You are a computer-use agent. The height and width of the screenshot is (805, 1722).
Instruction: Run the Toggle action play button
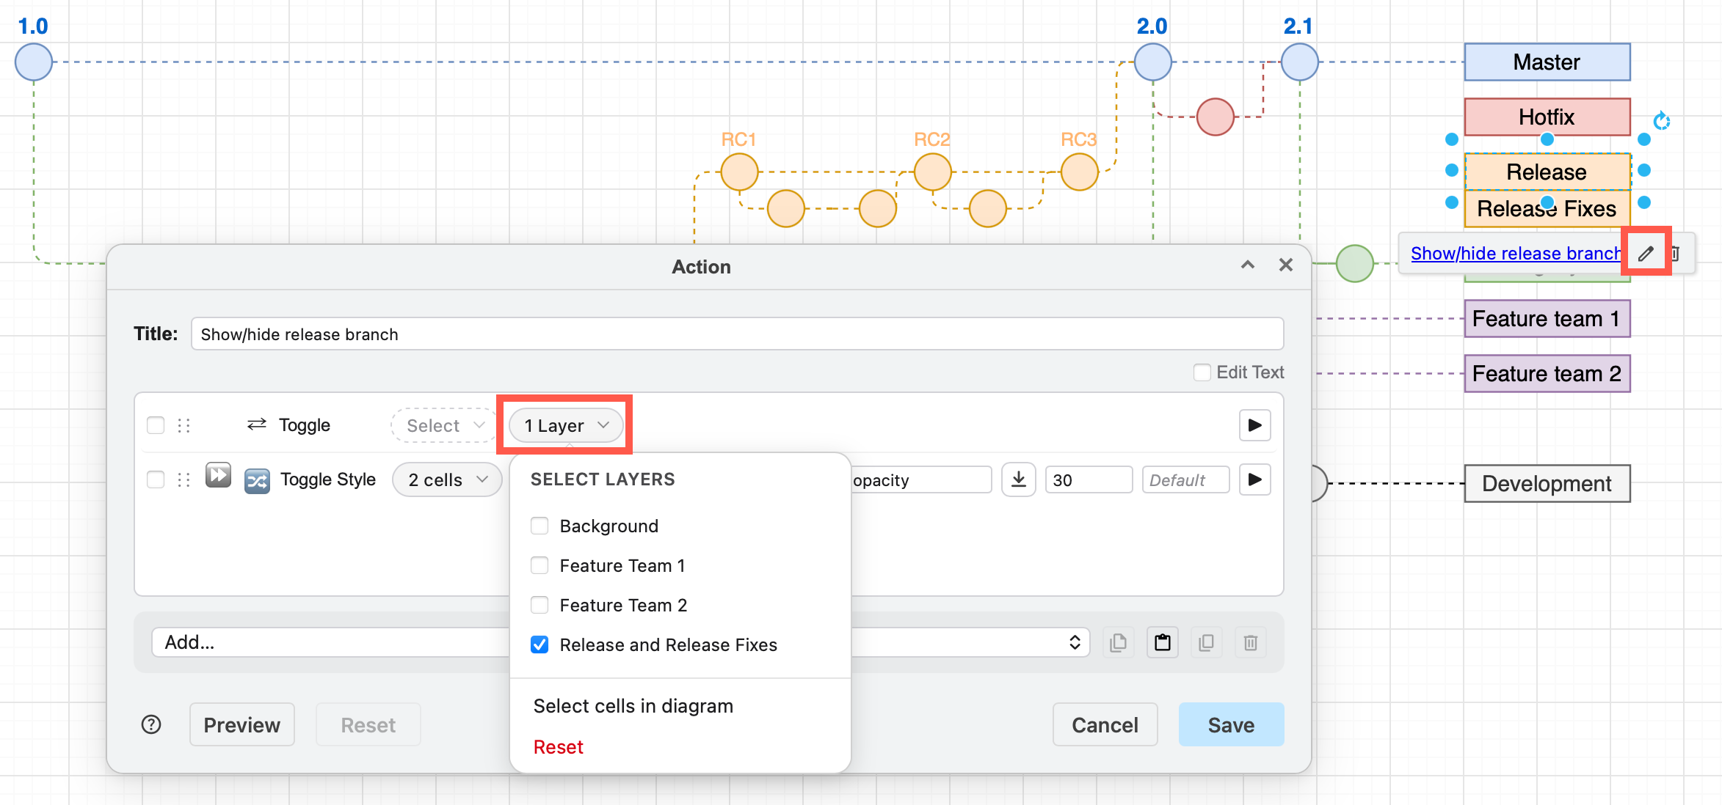point(1254,425)
